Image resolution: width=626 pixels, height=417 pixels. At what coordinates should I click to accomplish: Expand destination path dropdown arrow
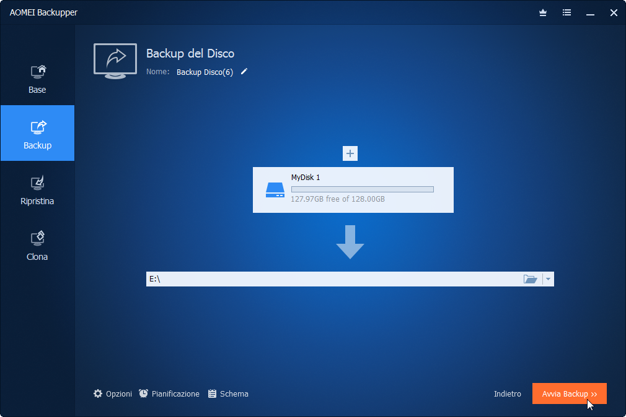point(548,279)
